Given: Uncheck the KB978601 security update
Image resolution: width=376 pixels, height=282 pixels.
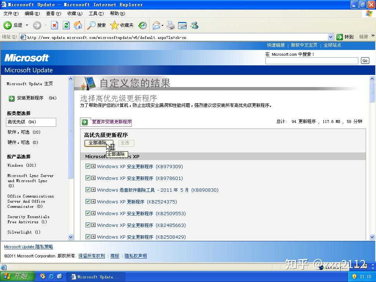Looking at the screenshot, I should [88, 178].
